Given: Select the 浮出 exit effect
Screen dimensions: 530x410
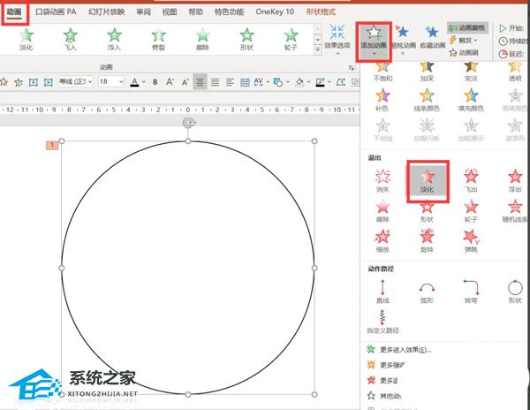Looking at the screenshot, I should pyautogui.click(x=515, y=181).
